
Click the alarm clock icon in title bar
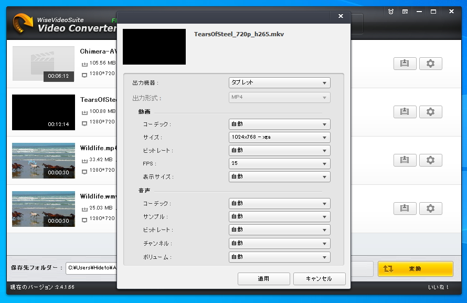point(391,12)
